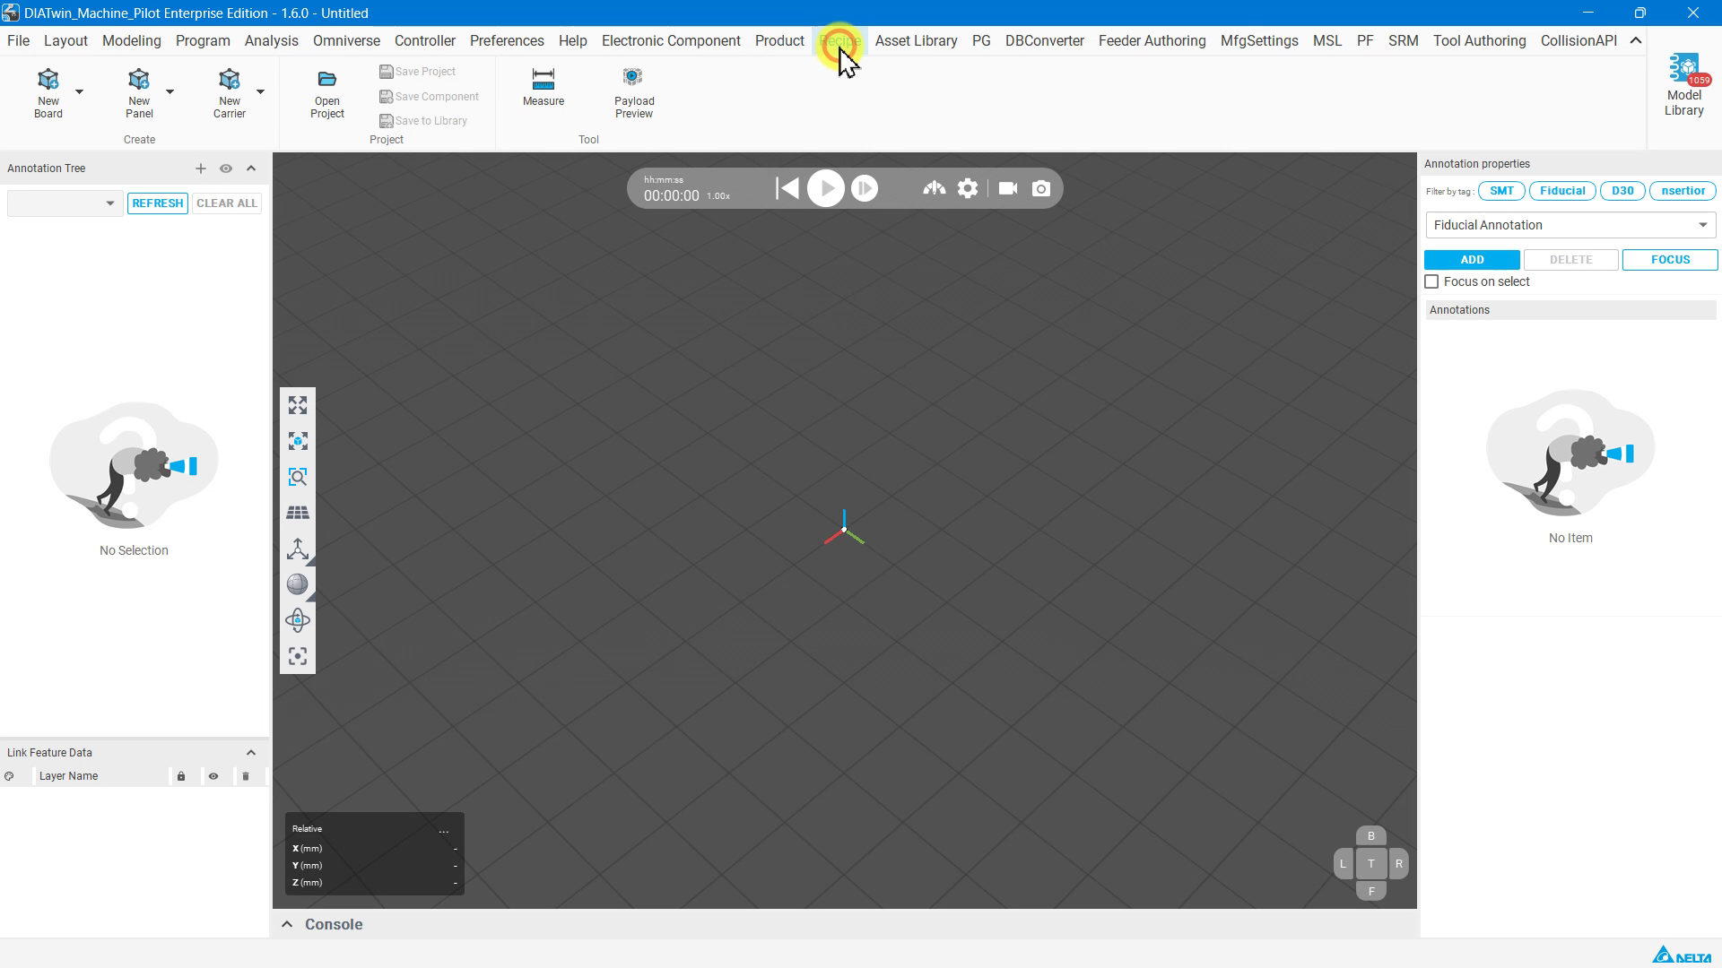This screenshot has height=968, width=1722.
Task: Expand New Board dropdown arrow
Action: click(80, 91)
